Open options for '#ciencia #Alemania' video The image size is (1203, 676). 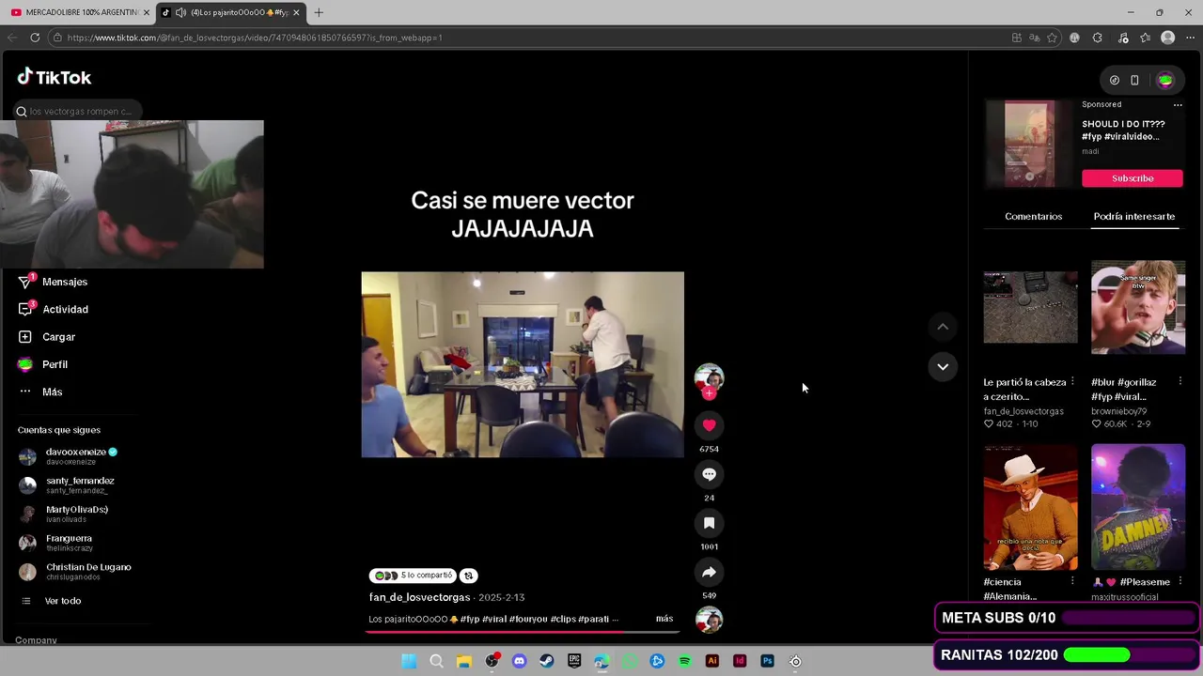pyautogui.click(x=1072, y=581)
